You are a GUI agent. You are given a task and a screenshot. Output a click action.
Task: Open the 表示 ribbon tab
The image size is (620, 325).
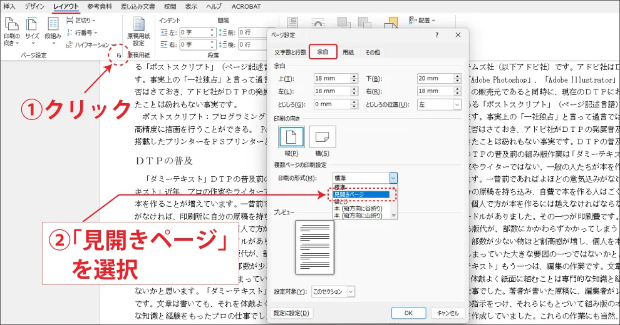pos(191,6)
